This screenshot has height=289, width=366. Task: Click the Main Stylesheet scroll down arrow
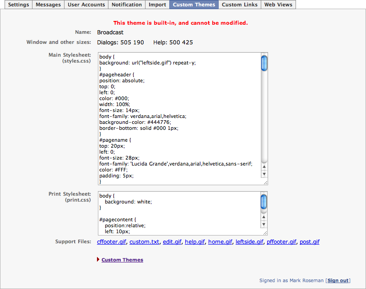(264, 174)
